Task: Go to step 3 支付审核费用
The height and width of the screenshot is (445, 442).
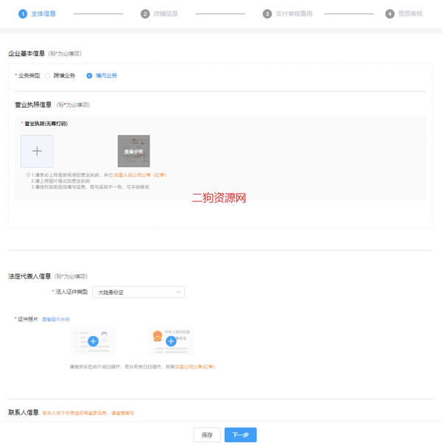Action: 288,13
